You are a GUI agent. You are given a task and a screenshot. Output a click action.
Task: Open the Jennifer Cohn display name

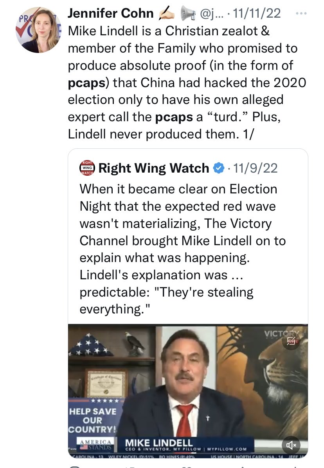(110, 13)
